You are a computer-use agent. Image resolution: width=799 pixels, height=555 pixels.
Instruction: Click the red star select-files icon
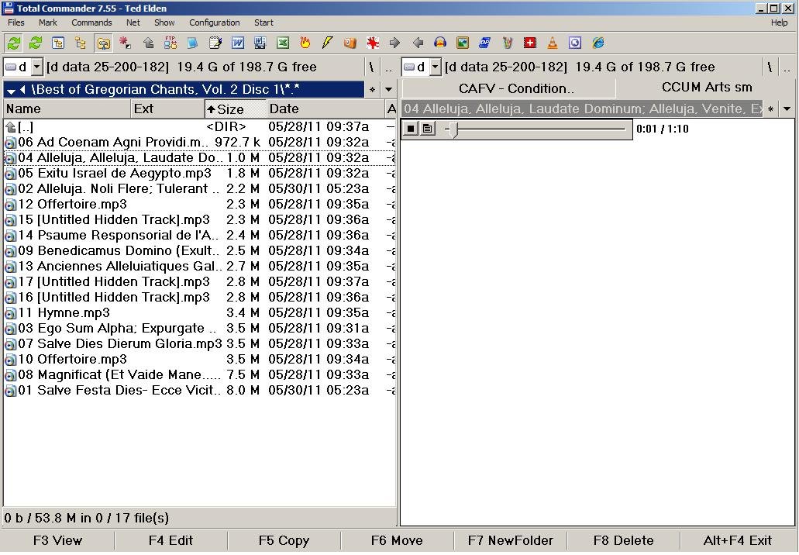tap(126, 43)
